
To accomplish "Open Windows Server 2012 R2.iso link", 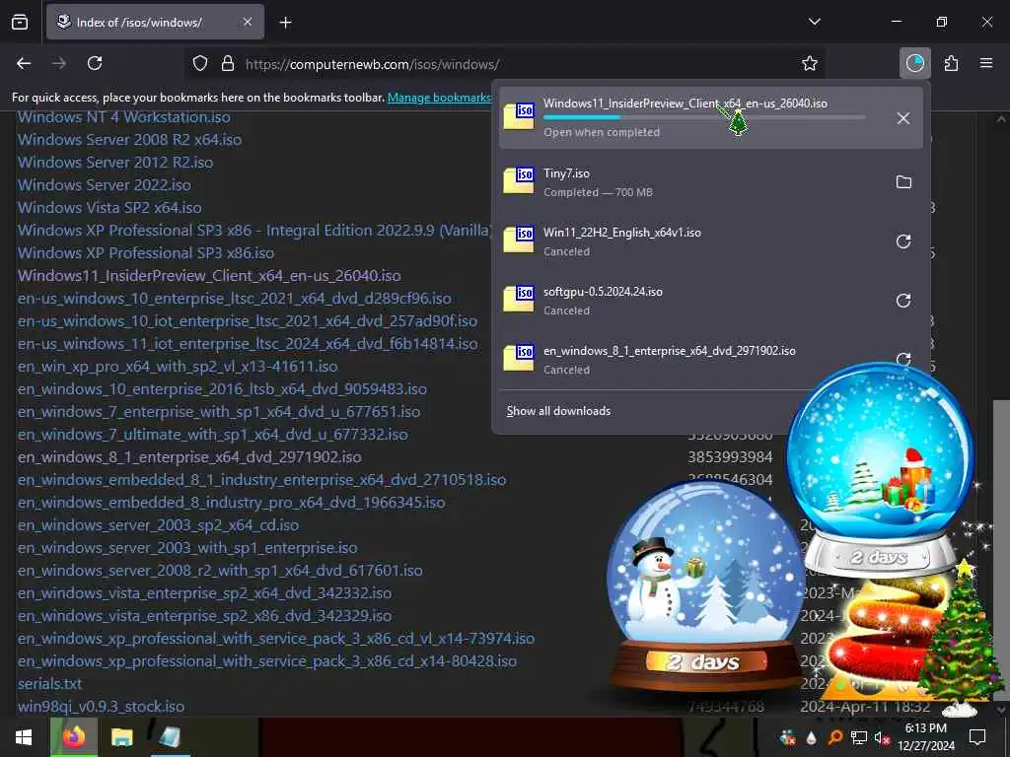I will pyautogui.click(x=115, y=163).
